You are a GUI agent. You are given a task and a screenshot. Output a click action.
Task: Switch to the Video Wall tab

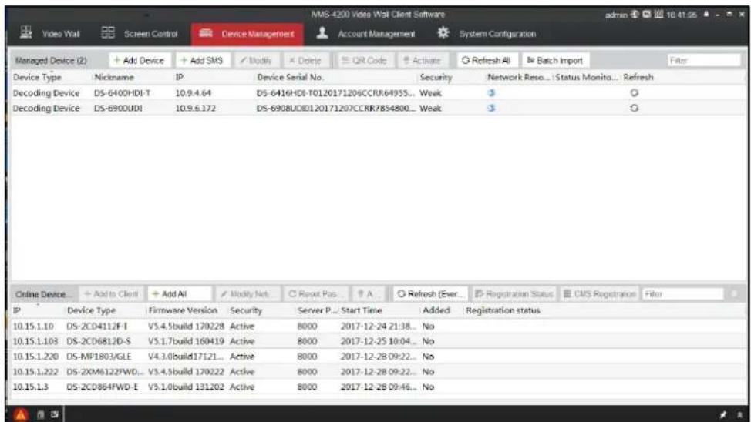point(50,33)
